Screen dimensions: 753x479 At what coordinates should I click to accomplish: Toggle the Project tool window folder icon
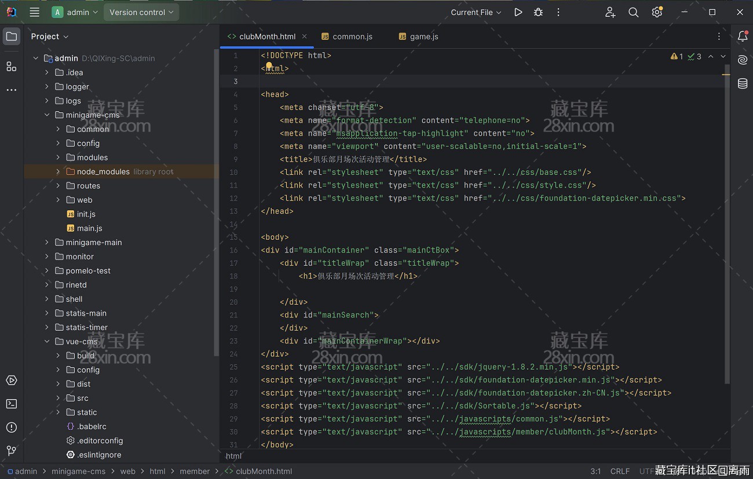coord(12,36)
